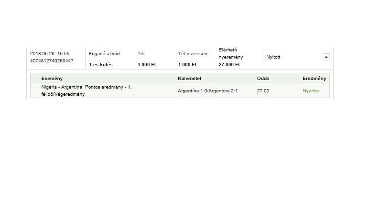Select the bet ID 4074812740260447
Image resolution: width=390 pixels, height=219 pixels.
(52, 60)
